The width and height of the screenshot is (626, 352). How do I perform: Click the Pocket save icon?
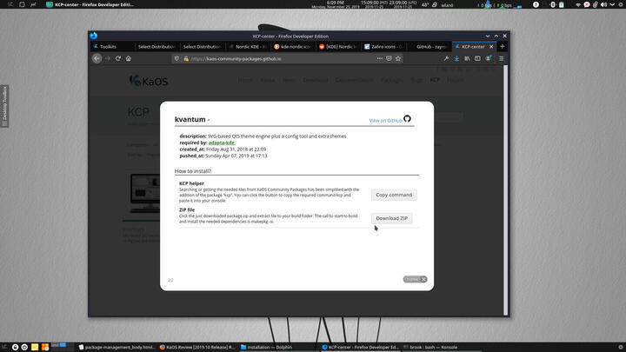389,59
